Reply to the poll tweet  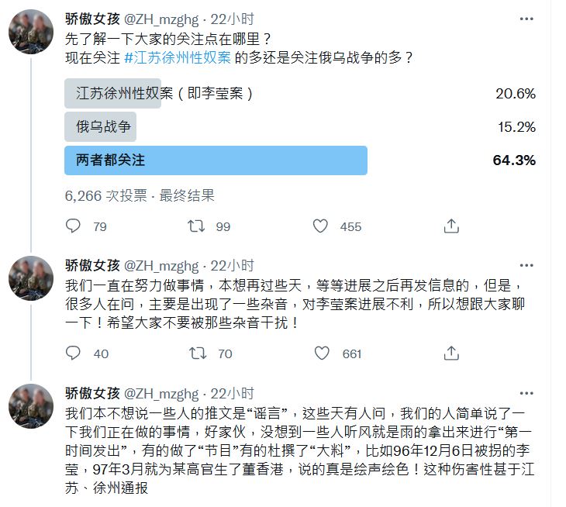point(74,226)
